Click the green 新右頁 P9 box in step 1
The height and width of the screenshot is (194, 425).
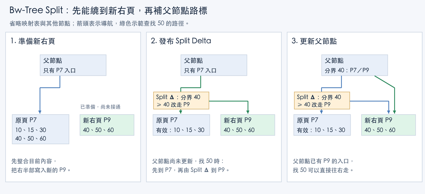coord(107,125)
